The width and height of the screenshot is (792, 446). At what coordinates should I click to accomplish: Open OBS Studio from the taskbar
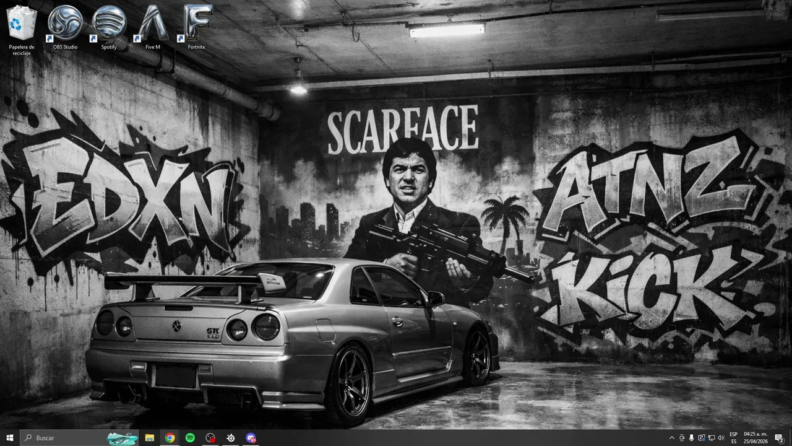(210, 438)
